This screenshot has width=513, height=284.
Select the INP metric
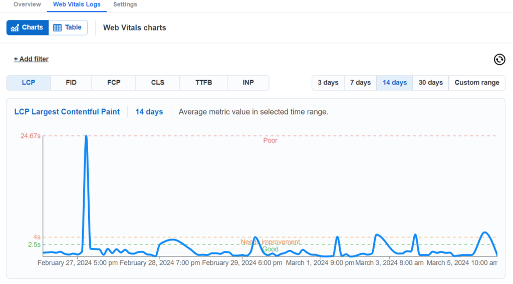click(x=248, y=82)
